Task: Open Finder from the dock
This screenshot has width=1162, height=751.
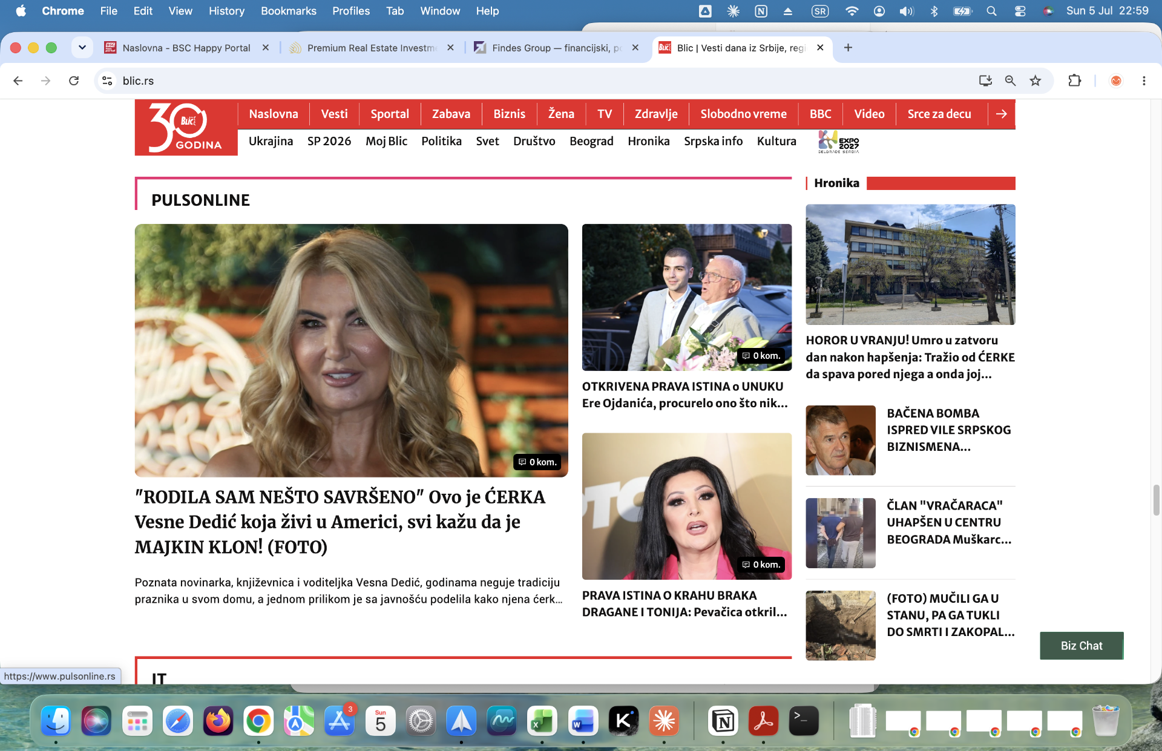Action: click(56, 721)
